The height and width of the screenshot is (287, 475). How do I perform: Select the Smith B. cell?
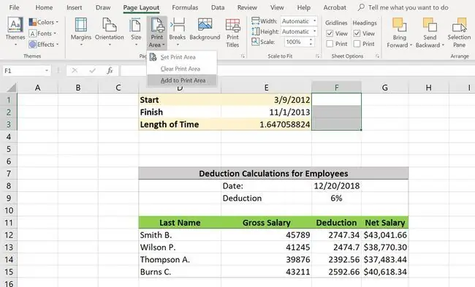click(x=180, y=235)
